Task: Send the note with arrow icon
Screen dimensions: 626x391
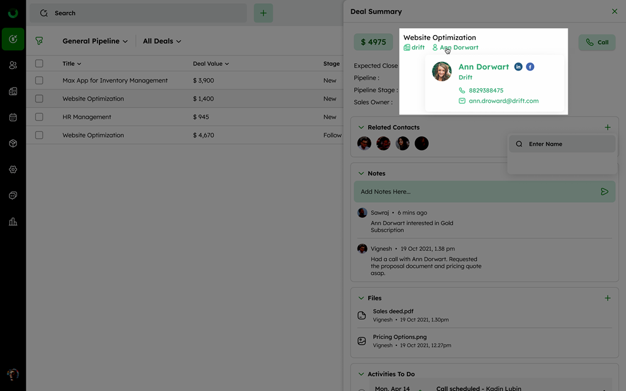Action: [605, 191]
